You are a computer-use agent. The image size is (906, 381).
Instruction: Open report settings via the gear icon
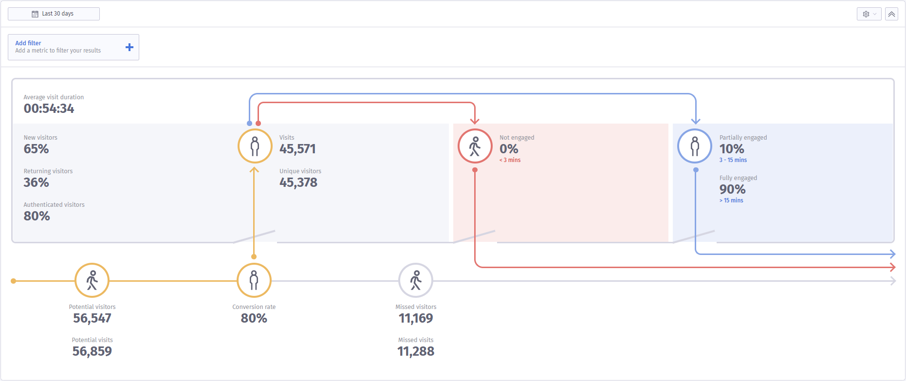click(x=866, y=14)
